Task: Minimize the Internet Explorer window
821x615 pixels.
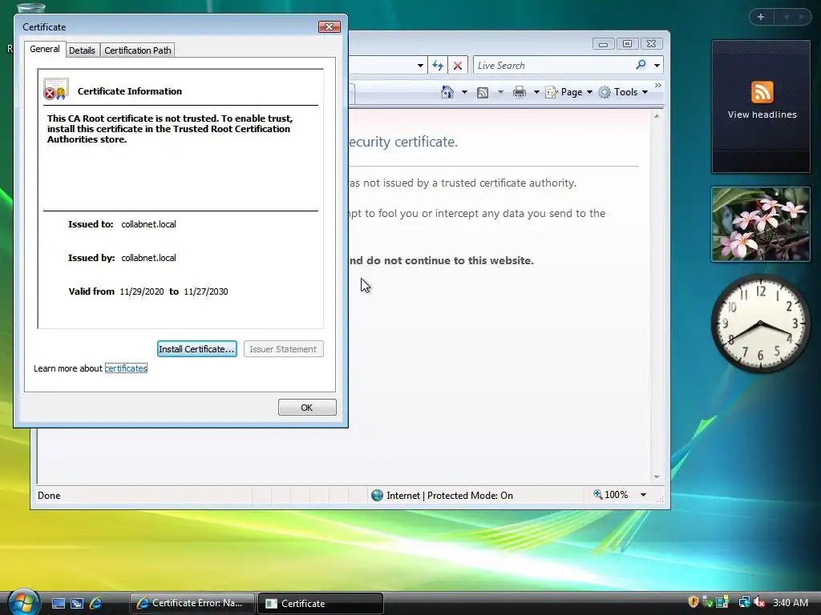Action: click(x=603, y=44)
